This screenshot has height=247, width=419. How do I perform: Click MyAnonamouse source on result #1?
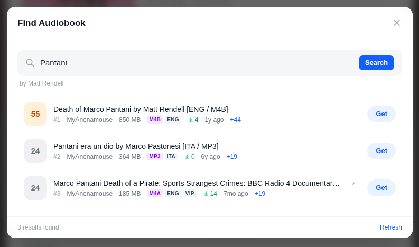[x=89, y=120]
